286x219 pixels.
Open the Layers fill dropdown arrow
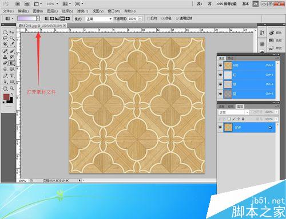pos(276,119)
